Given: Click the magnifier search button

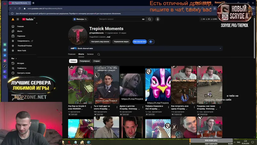Looking at the screenshot, I should point(149,19).
